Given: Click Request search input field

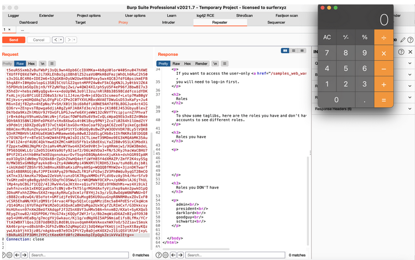Looking at the screenshot, I should click(79, 255).
